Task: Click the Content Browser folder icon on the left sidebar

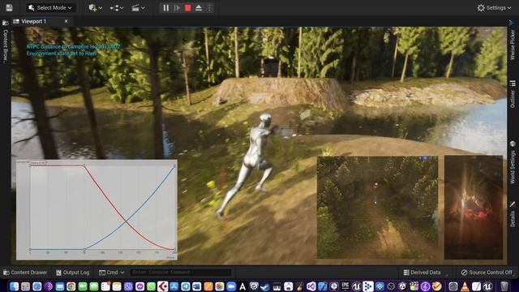Action: tap(5, 23)
